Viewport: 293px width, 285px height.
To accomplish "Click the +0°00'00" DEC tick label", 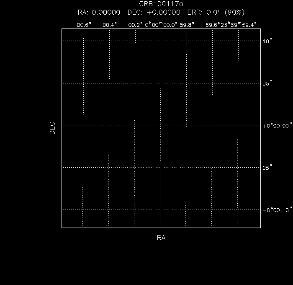I will [x=277, y=126].
